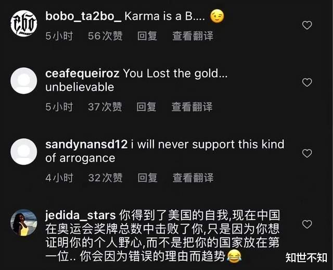Image resolution: width=333 pixels, height=270 pixels.
Task: Open the jedida_stars username link
Action: (x=81, y=215)
